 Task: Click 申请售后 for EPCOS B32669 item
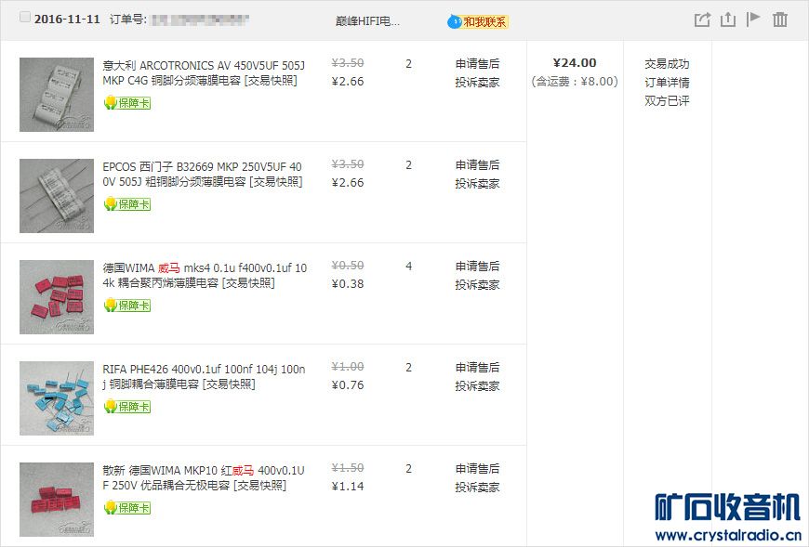[477, 164]
